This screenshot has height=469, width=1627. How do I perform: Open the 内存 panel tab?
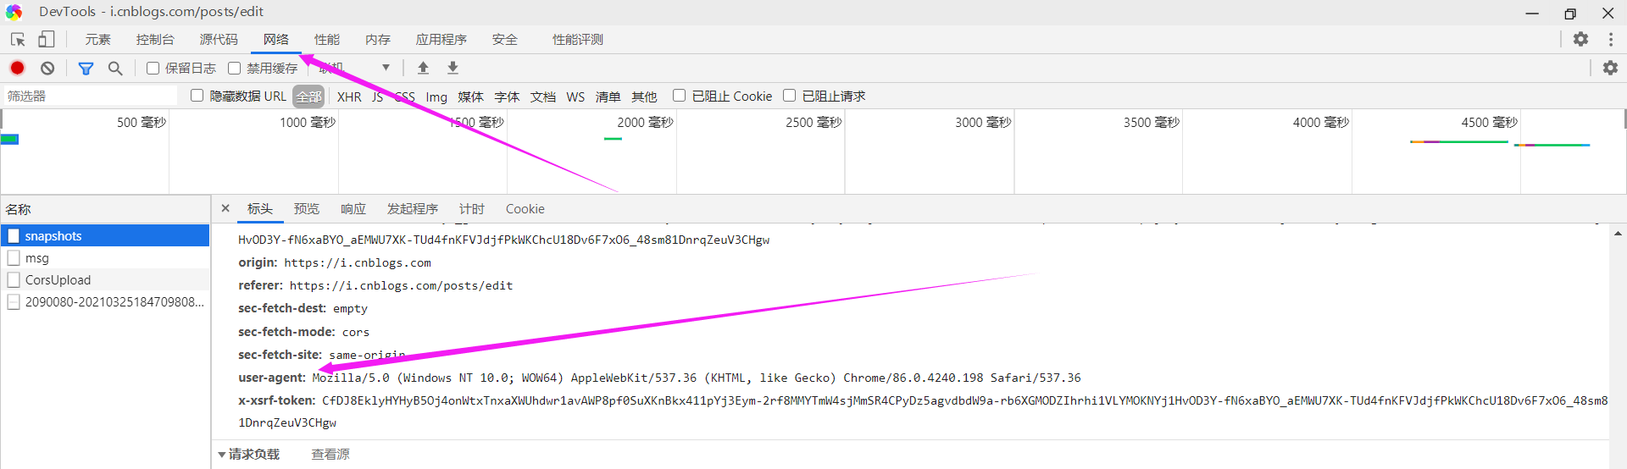coord(378,39)
